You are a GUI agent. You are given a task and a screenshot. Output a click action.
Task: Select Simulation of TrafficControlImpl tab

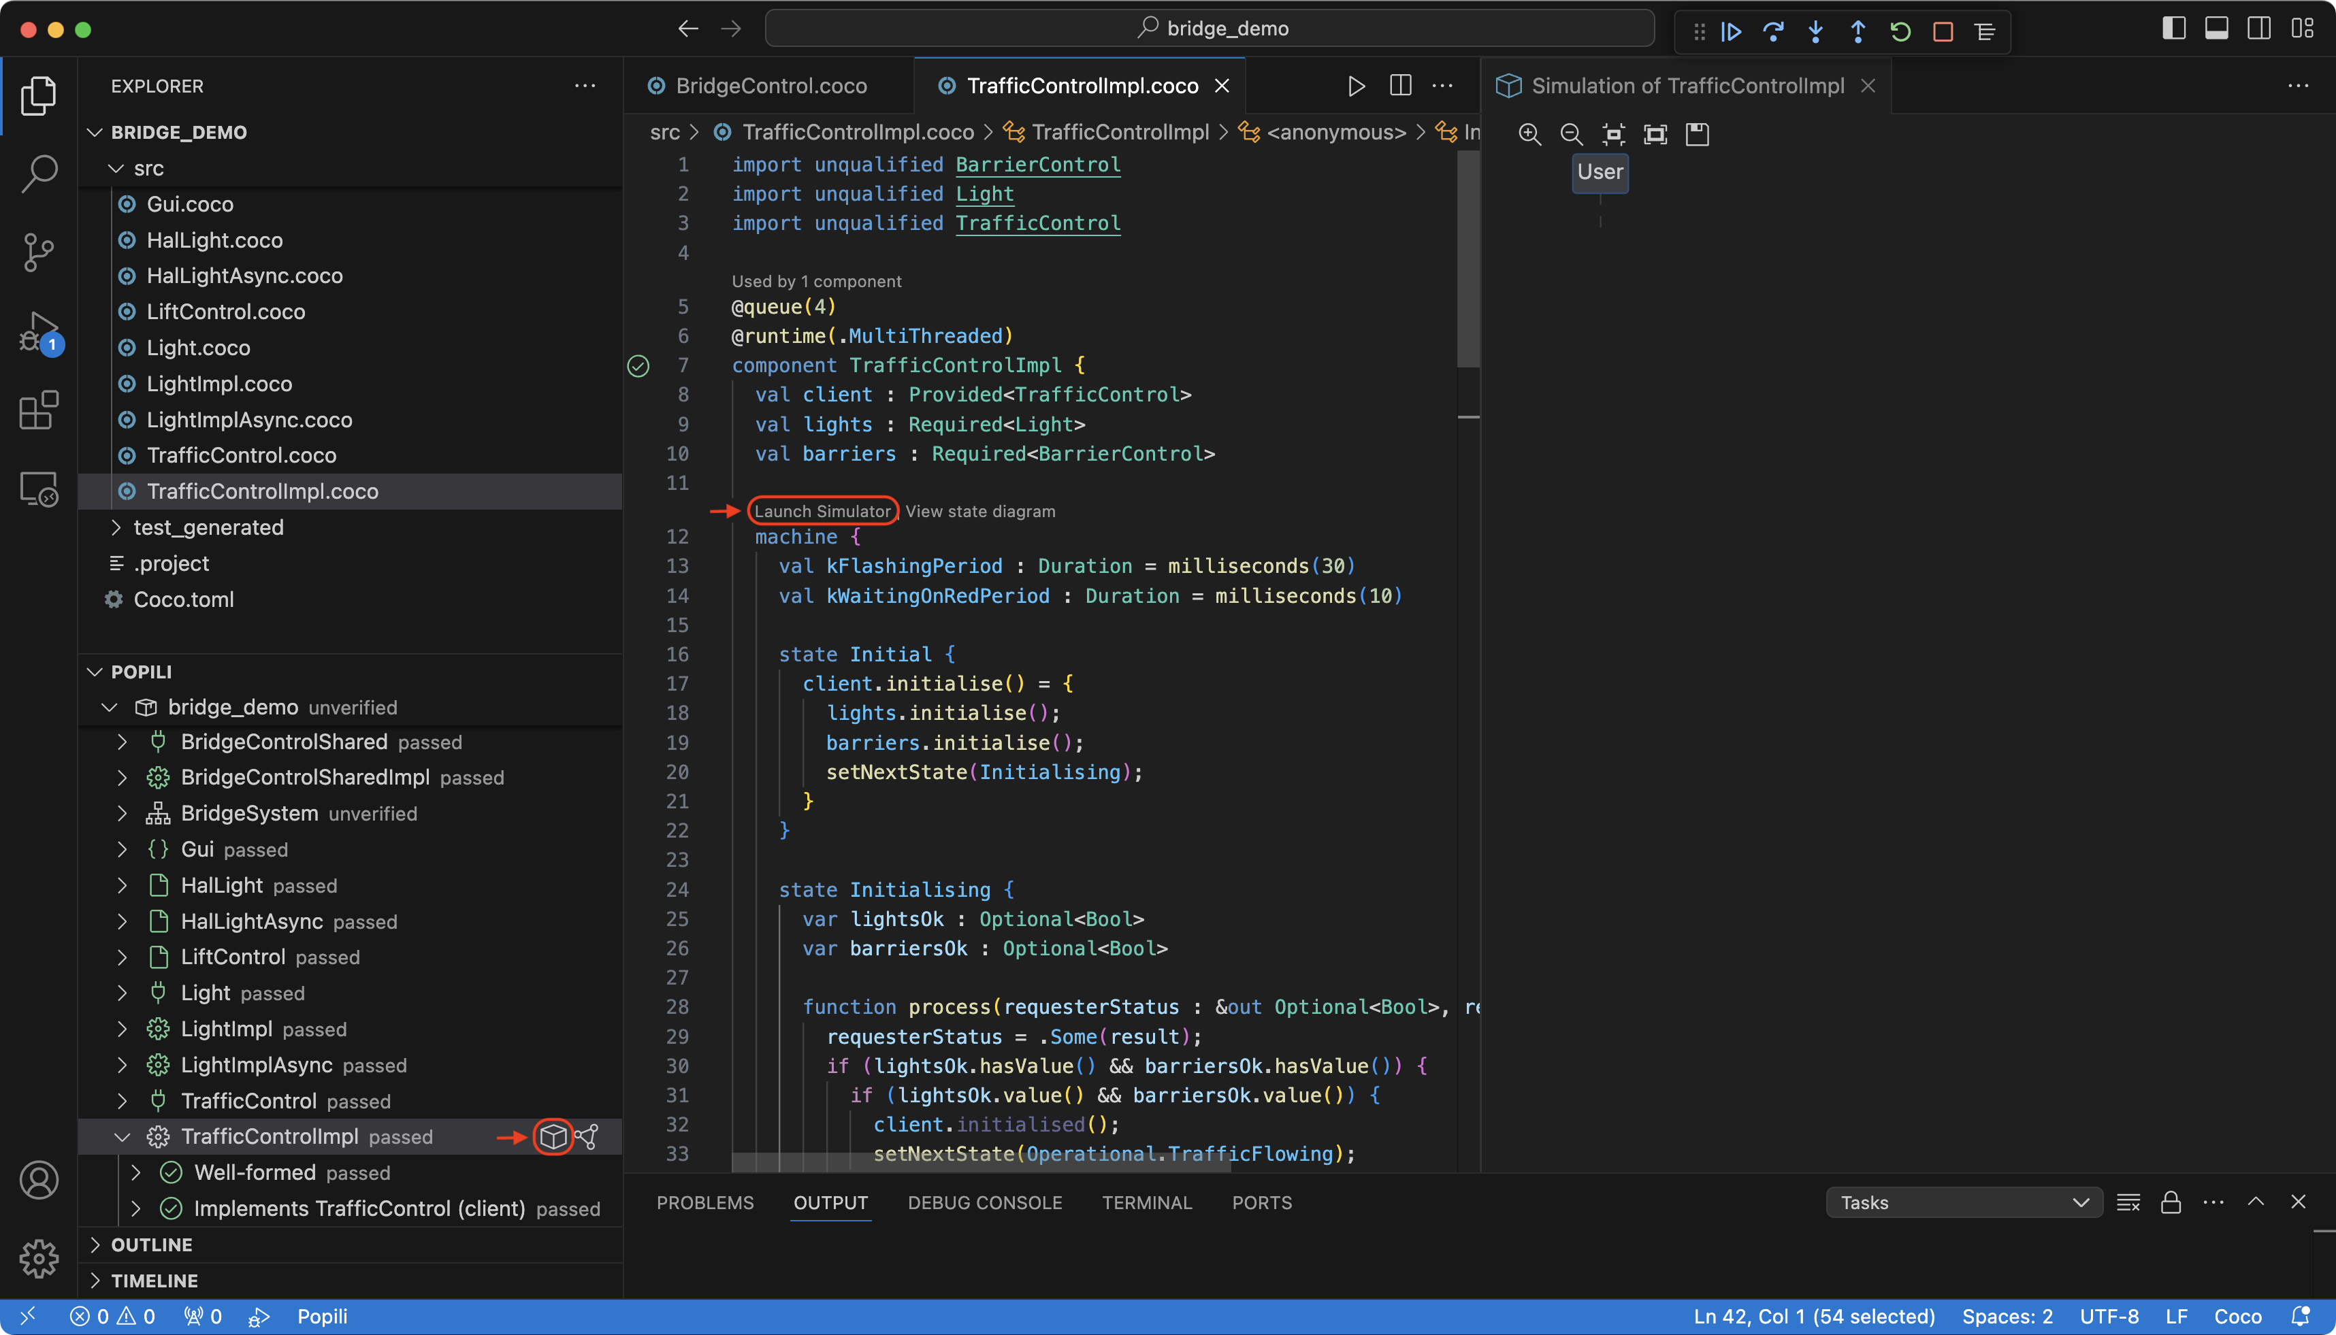tap(1686, 86)
